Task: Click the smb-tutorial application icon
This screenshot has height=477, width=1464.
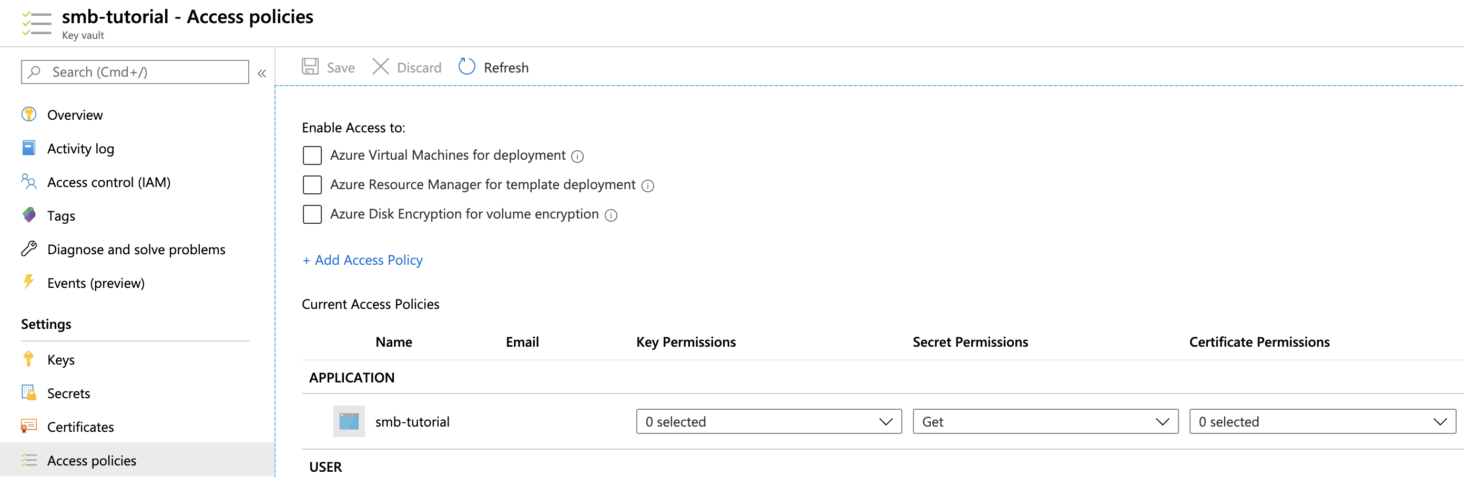Action: click(x=349, y=421)
